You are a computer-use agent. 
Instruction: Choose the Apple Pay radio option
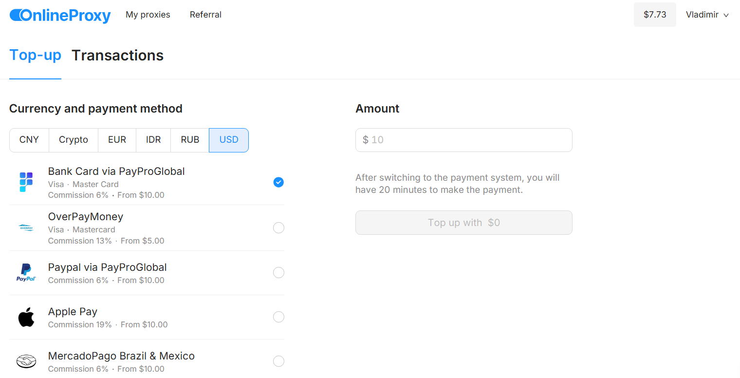(278, 317)
